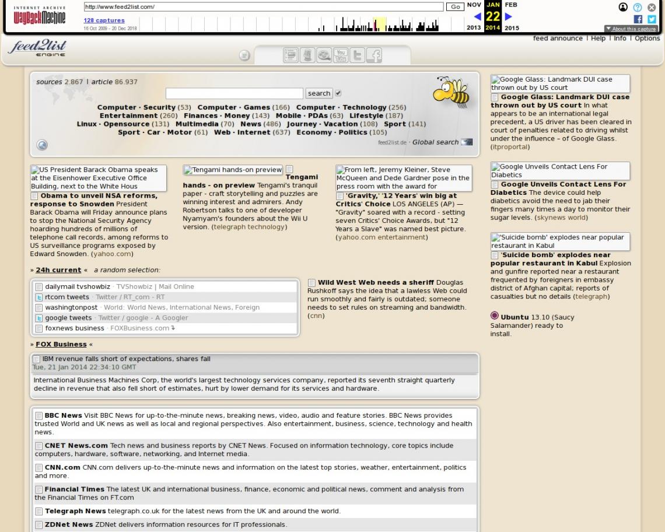Expand the About this capture dropdown

(631, 29)
